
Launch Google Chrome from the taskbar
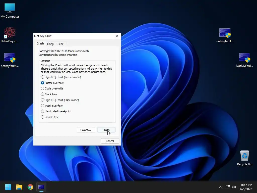(30, 187)
